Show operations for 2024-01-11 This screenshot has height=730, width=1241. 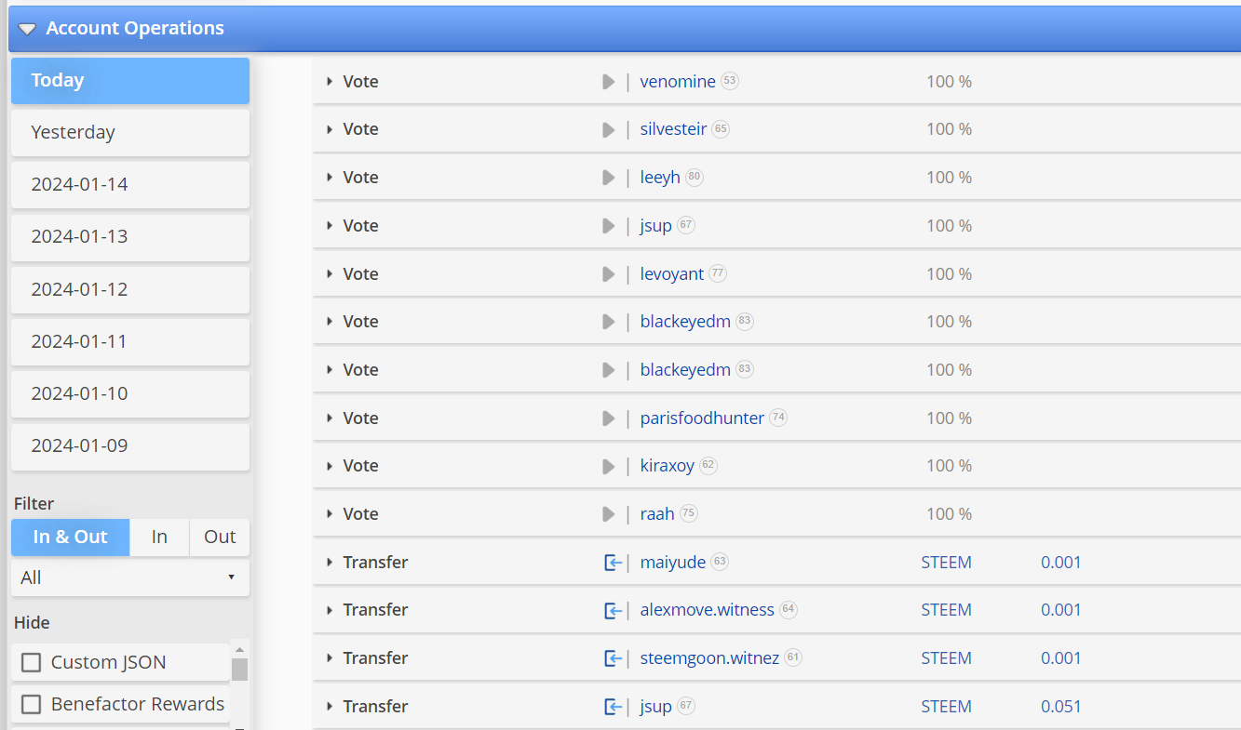tap(130, 342)
